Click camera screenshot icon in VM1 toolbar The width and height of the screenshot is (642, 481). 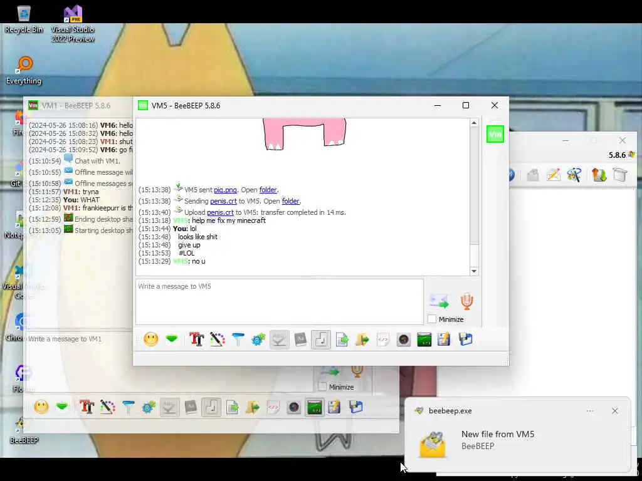[294, 407]
